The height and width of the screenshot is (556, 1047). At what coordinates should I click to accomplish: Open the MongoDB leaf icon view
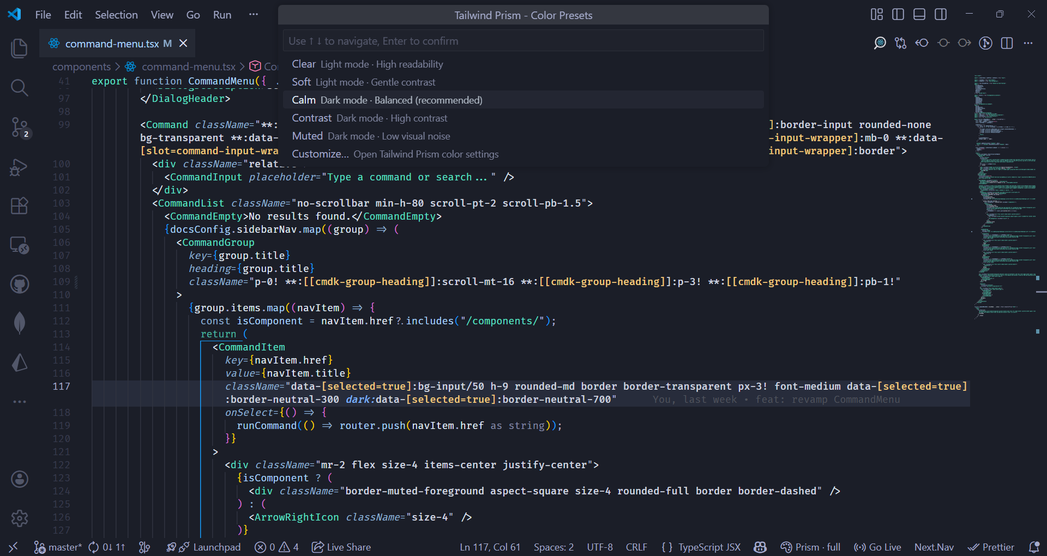(x=20, y=323)
